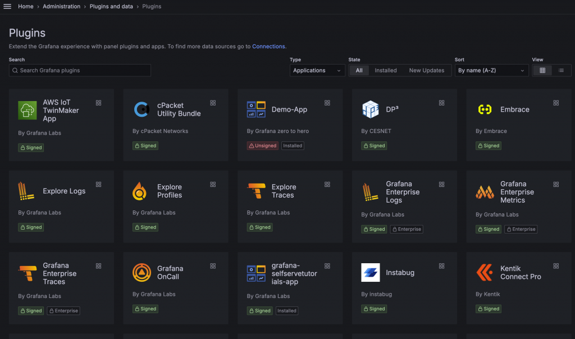Click app-type icon on Kentik Connect Pro card

click(556, 265)
